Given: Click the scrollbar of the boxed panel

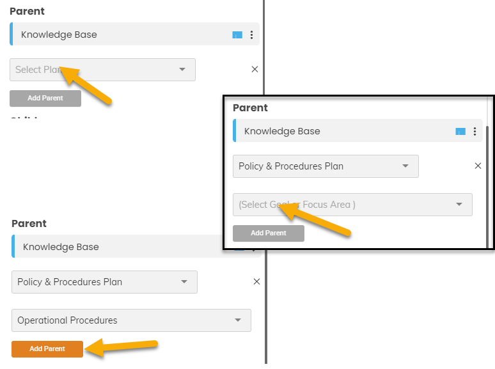Looking at the screenshot, I should click(487, 186).
